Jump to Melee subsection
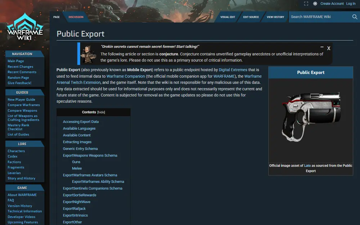 click(x=77, y=168)
